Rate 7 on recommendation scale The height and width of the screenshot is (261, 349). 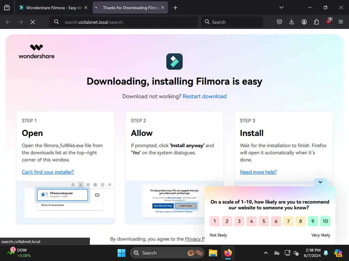[x=288, y=221]
